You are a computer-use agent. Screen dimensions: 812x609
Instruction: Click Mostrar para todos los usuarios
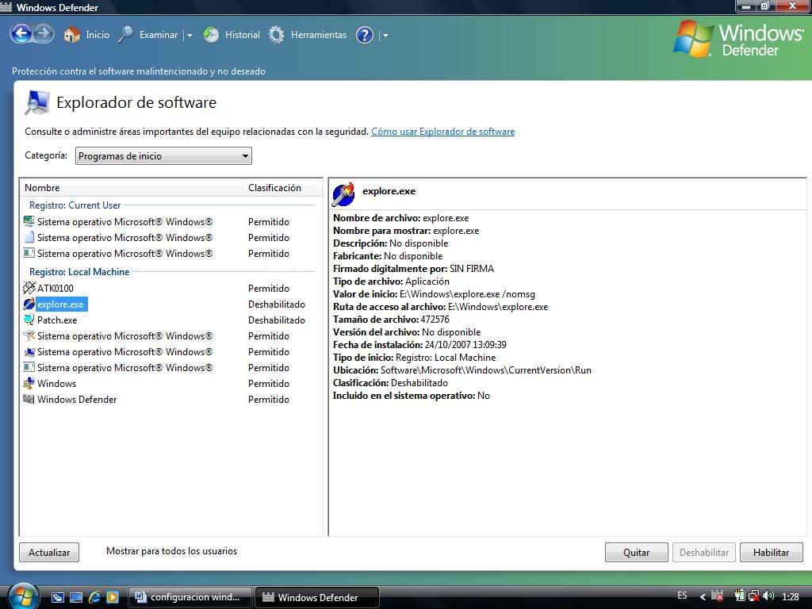coord(171,551)
